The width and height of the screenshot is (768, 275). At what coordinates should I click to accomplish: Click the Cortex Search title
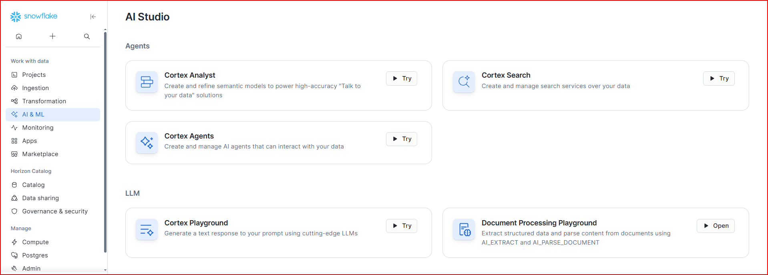click(x=506, y=75)
